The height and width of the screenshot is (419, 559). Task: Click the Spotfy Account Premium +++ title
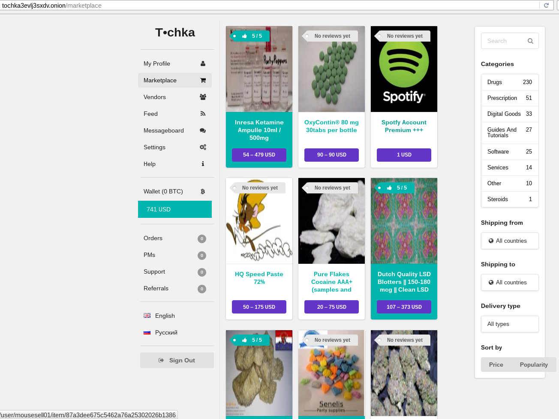click(x=404, y=126)
